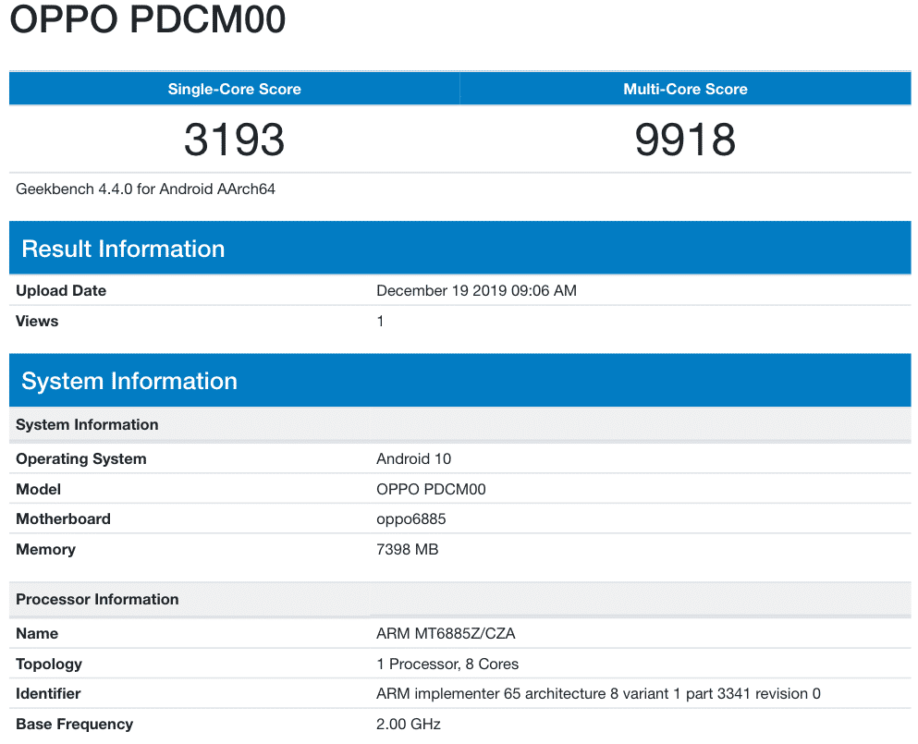Click the single-core score value 3193

point(234,140)
